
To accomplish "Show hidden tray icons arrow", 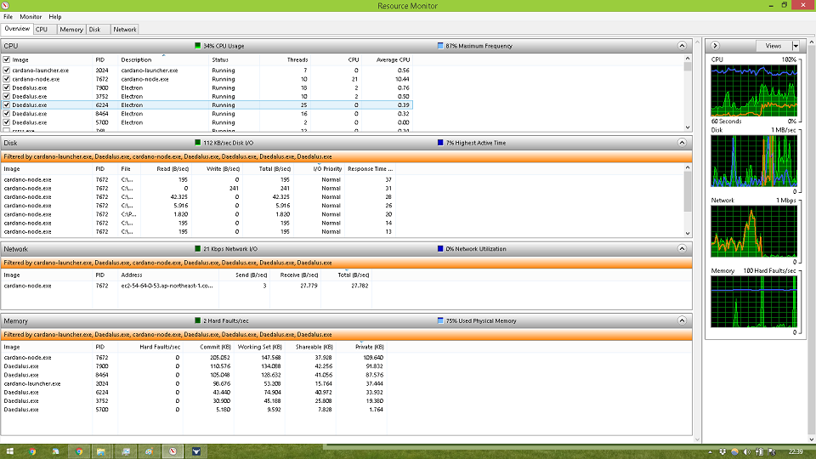I will pyautogui.click(x=710, y=451).
